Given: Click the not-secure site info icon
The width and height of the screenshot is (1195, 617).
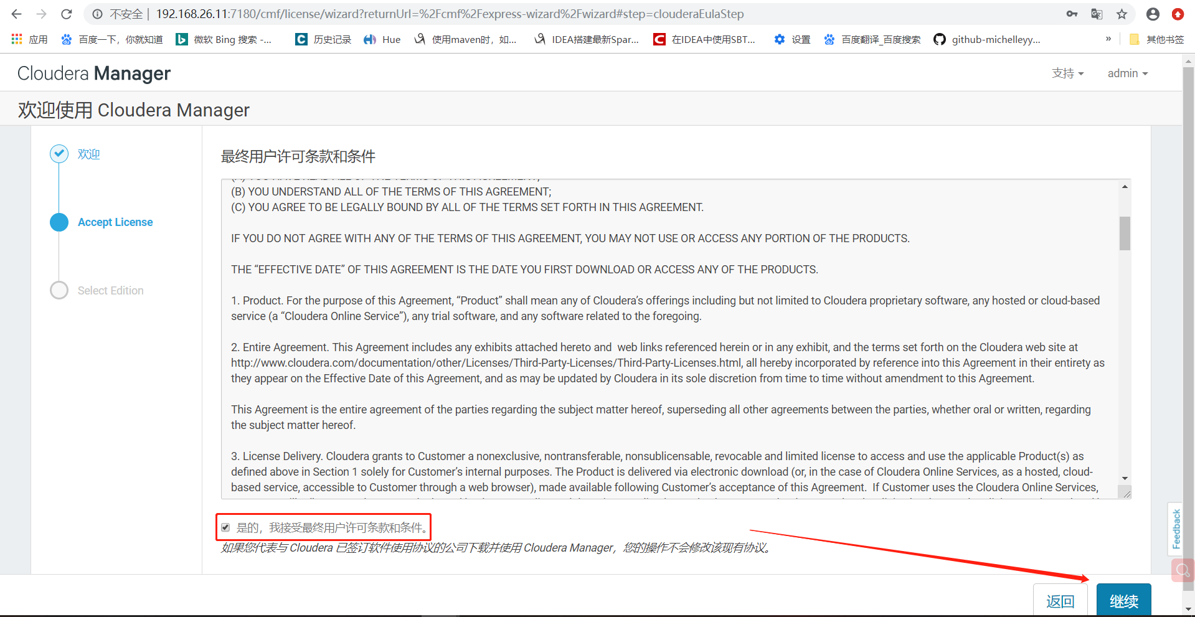Looking at the screenshot, I should pos(97,14).
